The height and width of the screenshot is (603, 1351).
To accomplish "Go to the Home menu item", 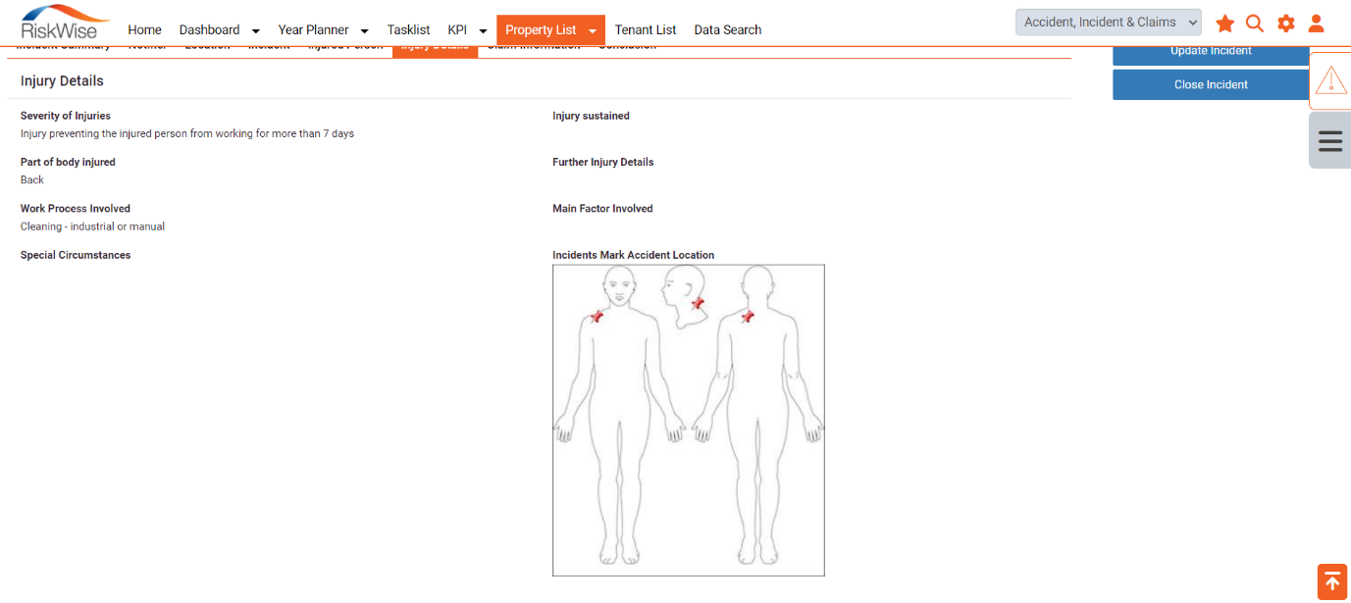I will click(144, 29).
